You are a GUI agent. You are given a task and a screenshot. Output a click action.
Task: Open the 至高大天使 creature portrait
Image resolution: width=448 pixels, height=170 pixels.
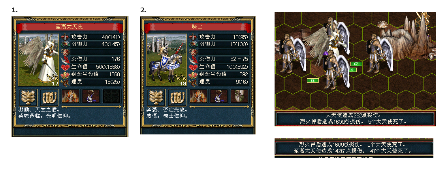[39, 60]
